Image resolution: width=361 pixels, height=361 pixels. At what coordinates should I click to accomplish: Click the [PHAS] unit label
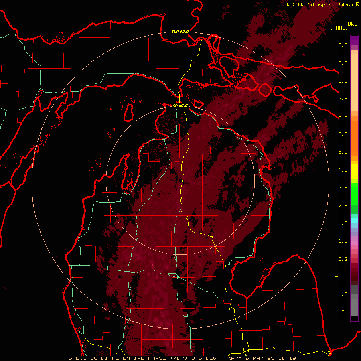pos(339,28)
